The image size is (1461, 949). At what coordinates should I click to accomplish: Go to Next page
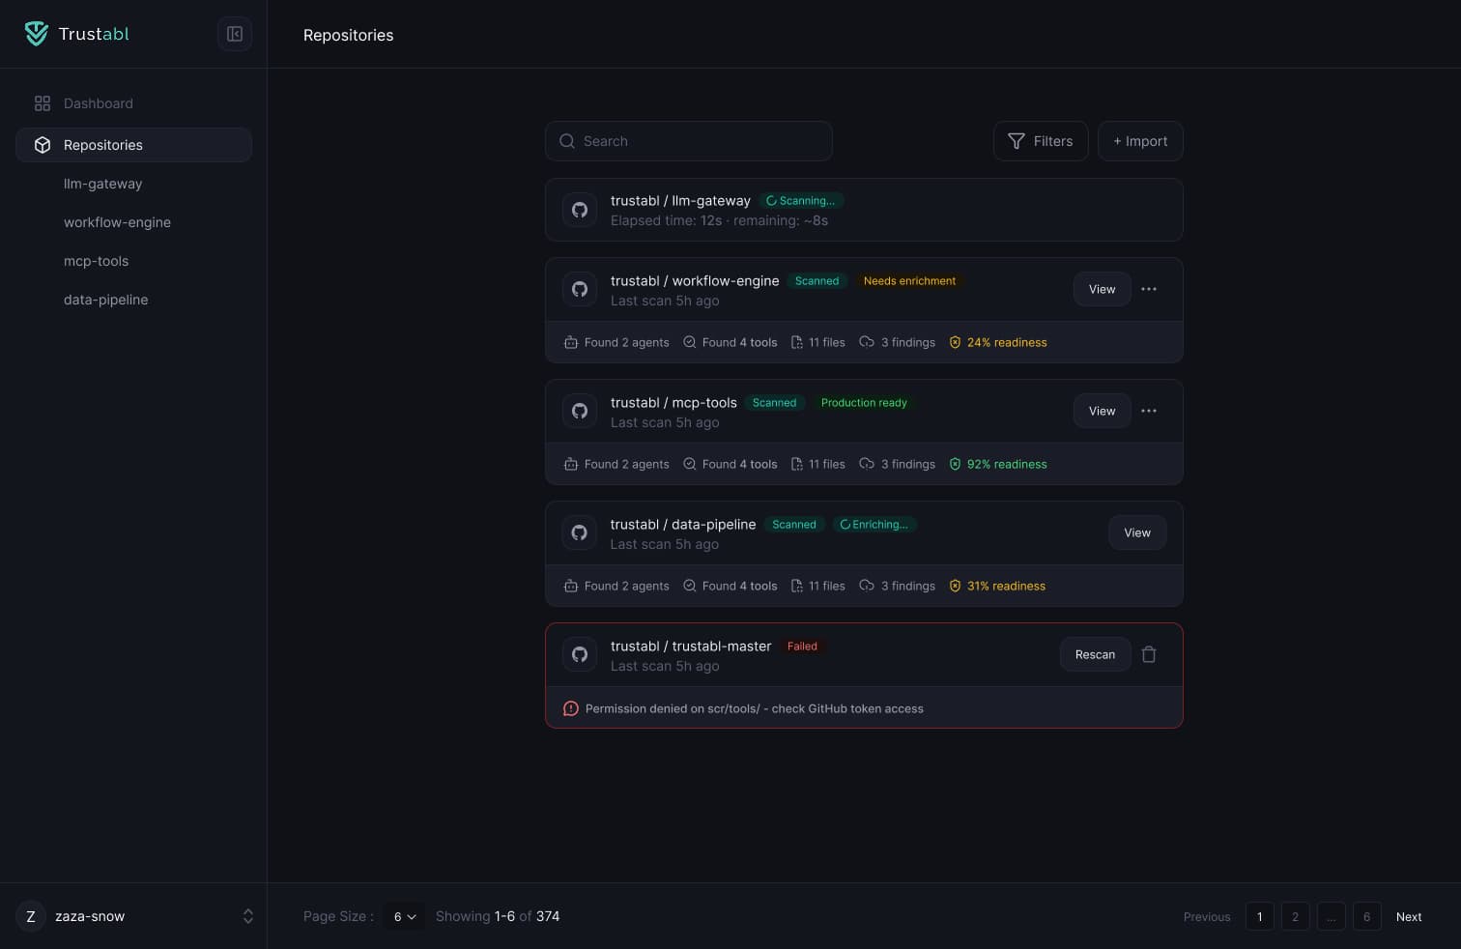pos(1409,917)
